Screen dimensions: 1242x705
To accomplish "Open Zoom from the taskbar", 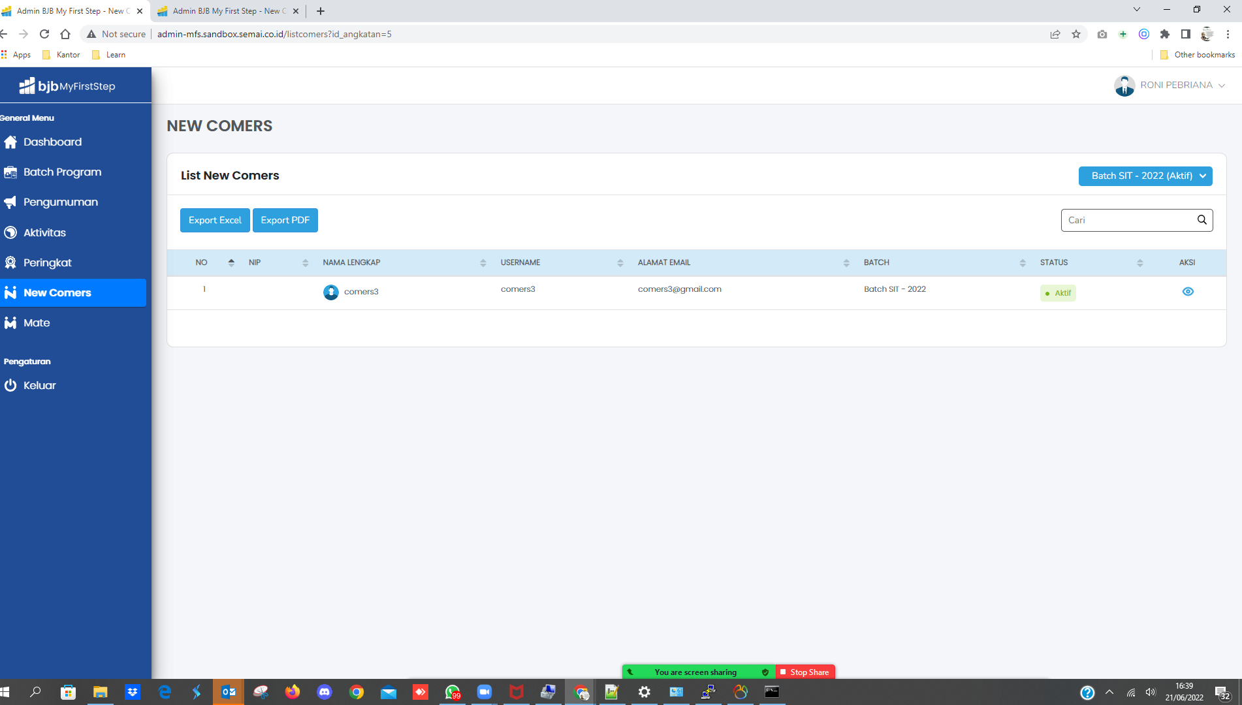I will (485, 692).
